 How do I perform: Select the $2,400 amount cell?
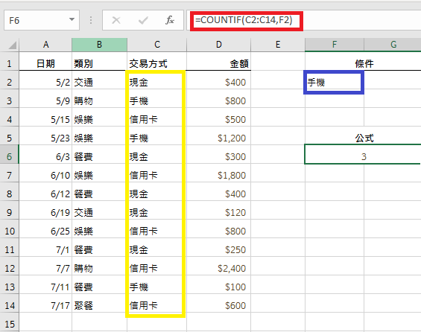click(x=219, y=269)
